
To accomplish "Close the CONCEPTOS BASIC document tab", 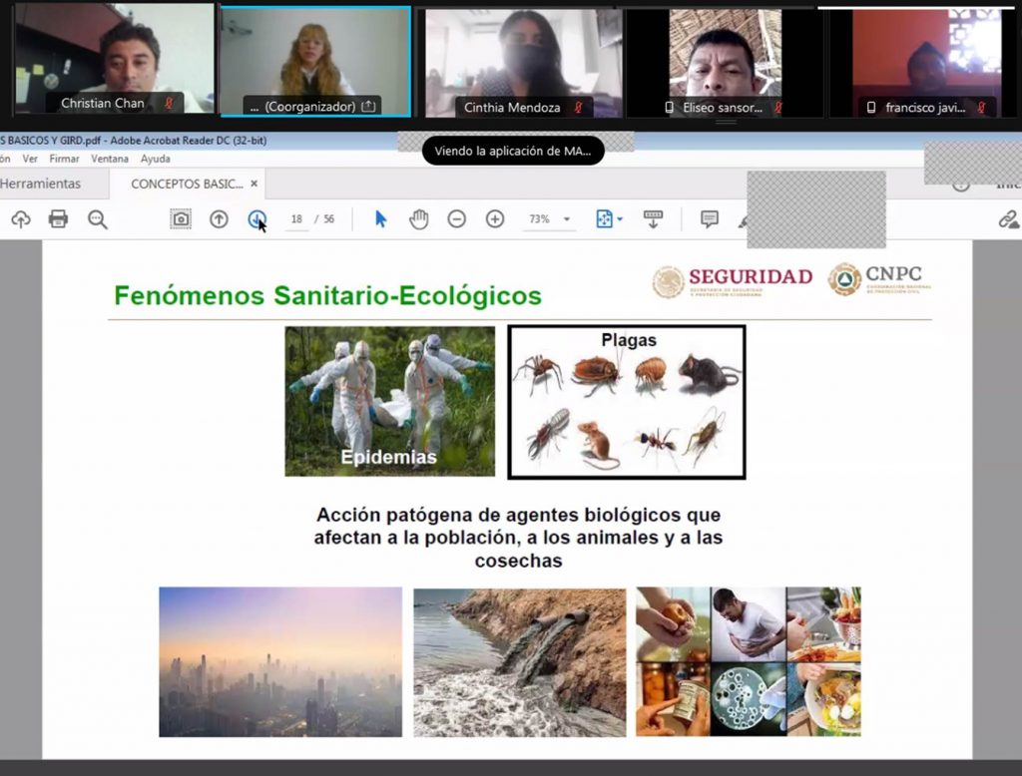I will (x=255, y=184).
